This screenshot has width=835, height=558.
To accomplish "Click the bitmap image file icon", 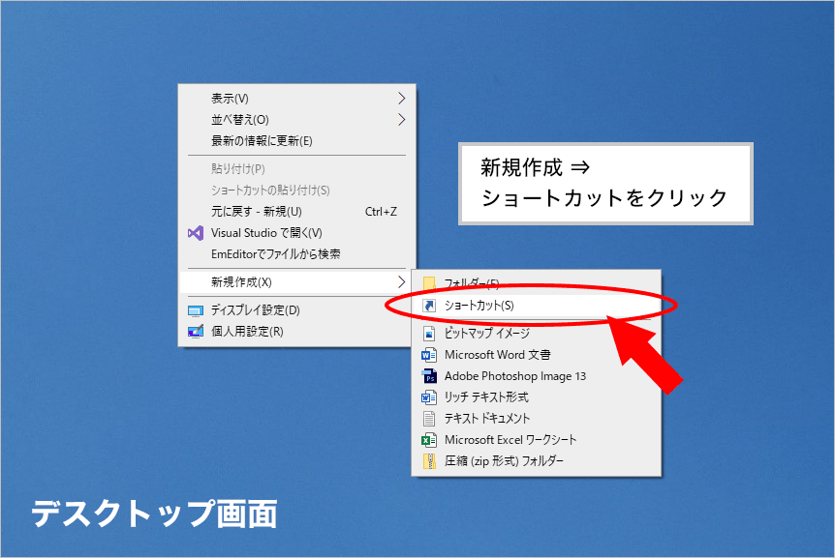I will [x=429, y=334].
